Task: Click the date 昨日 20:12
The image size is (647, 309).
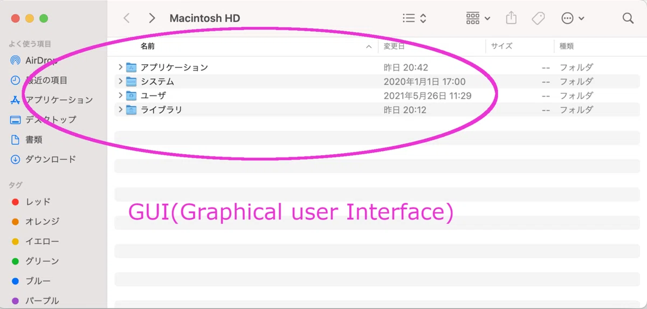Action: pos(405,110)
